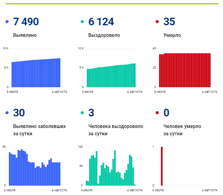Click the red dot beside daily deaths 0
This screenshot has width=223, height=195.
click(x=157, y=113)
